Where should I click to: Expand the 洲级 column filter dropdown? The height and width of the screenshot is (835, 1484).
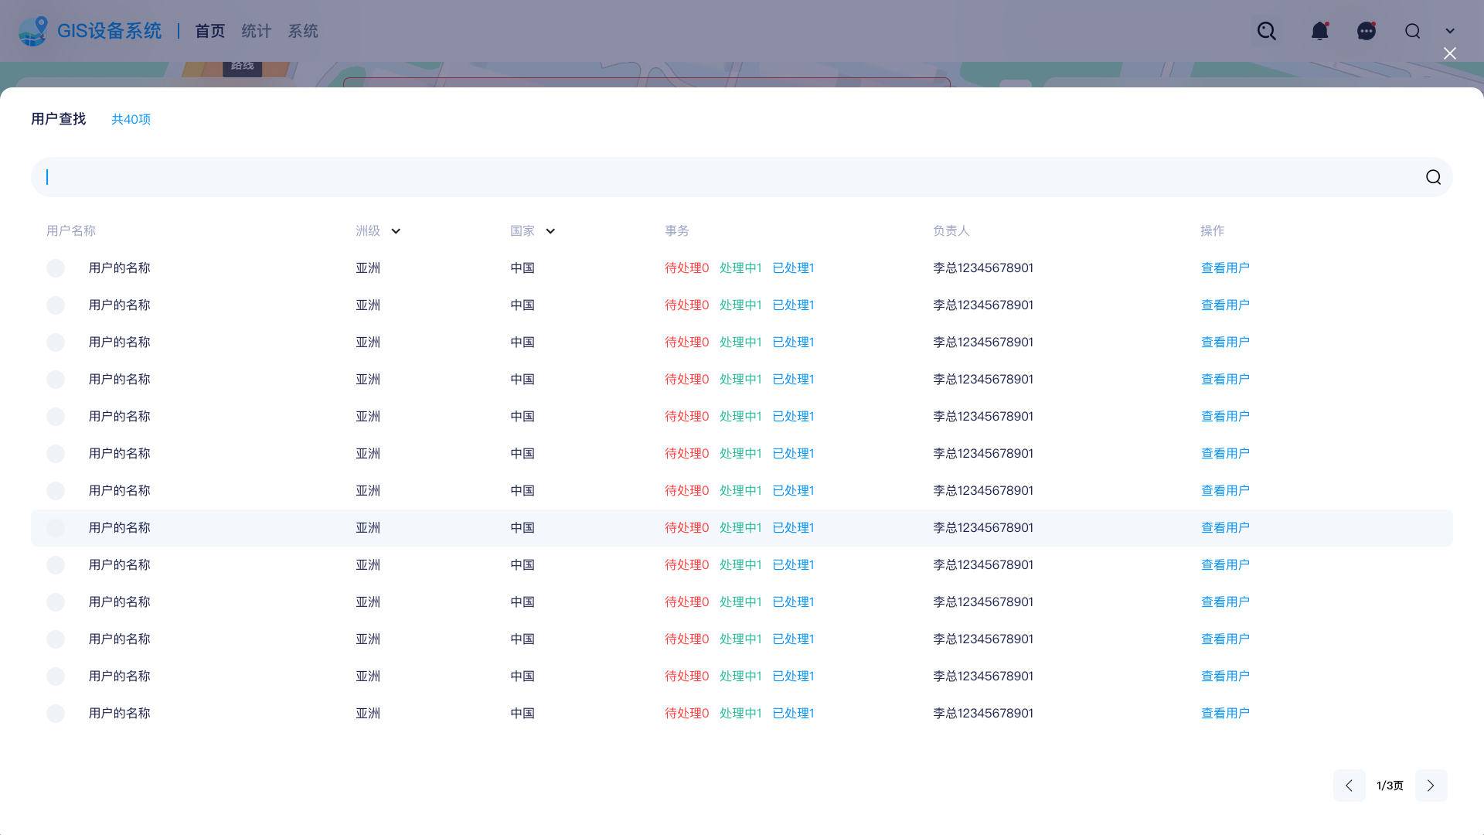point(396,231)
